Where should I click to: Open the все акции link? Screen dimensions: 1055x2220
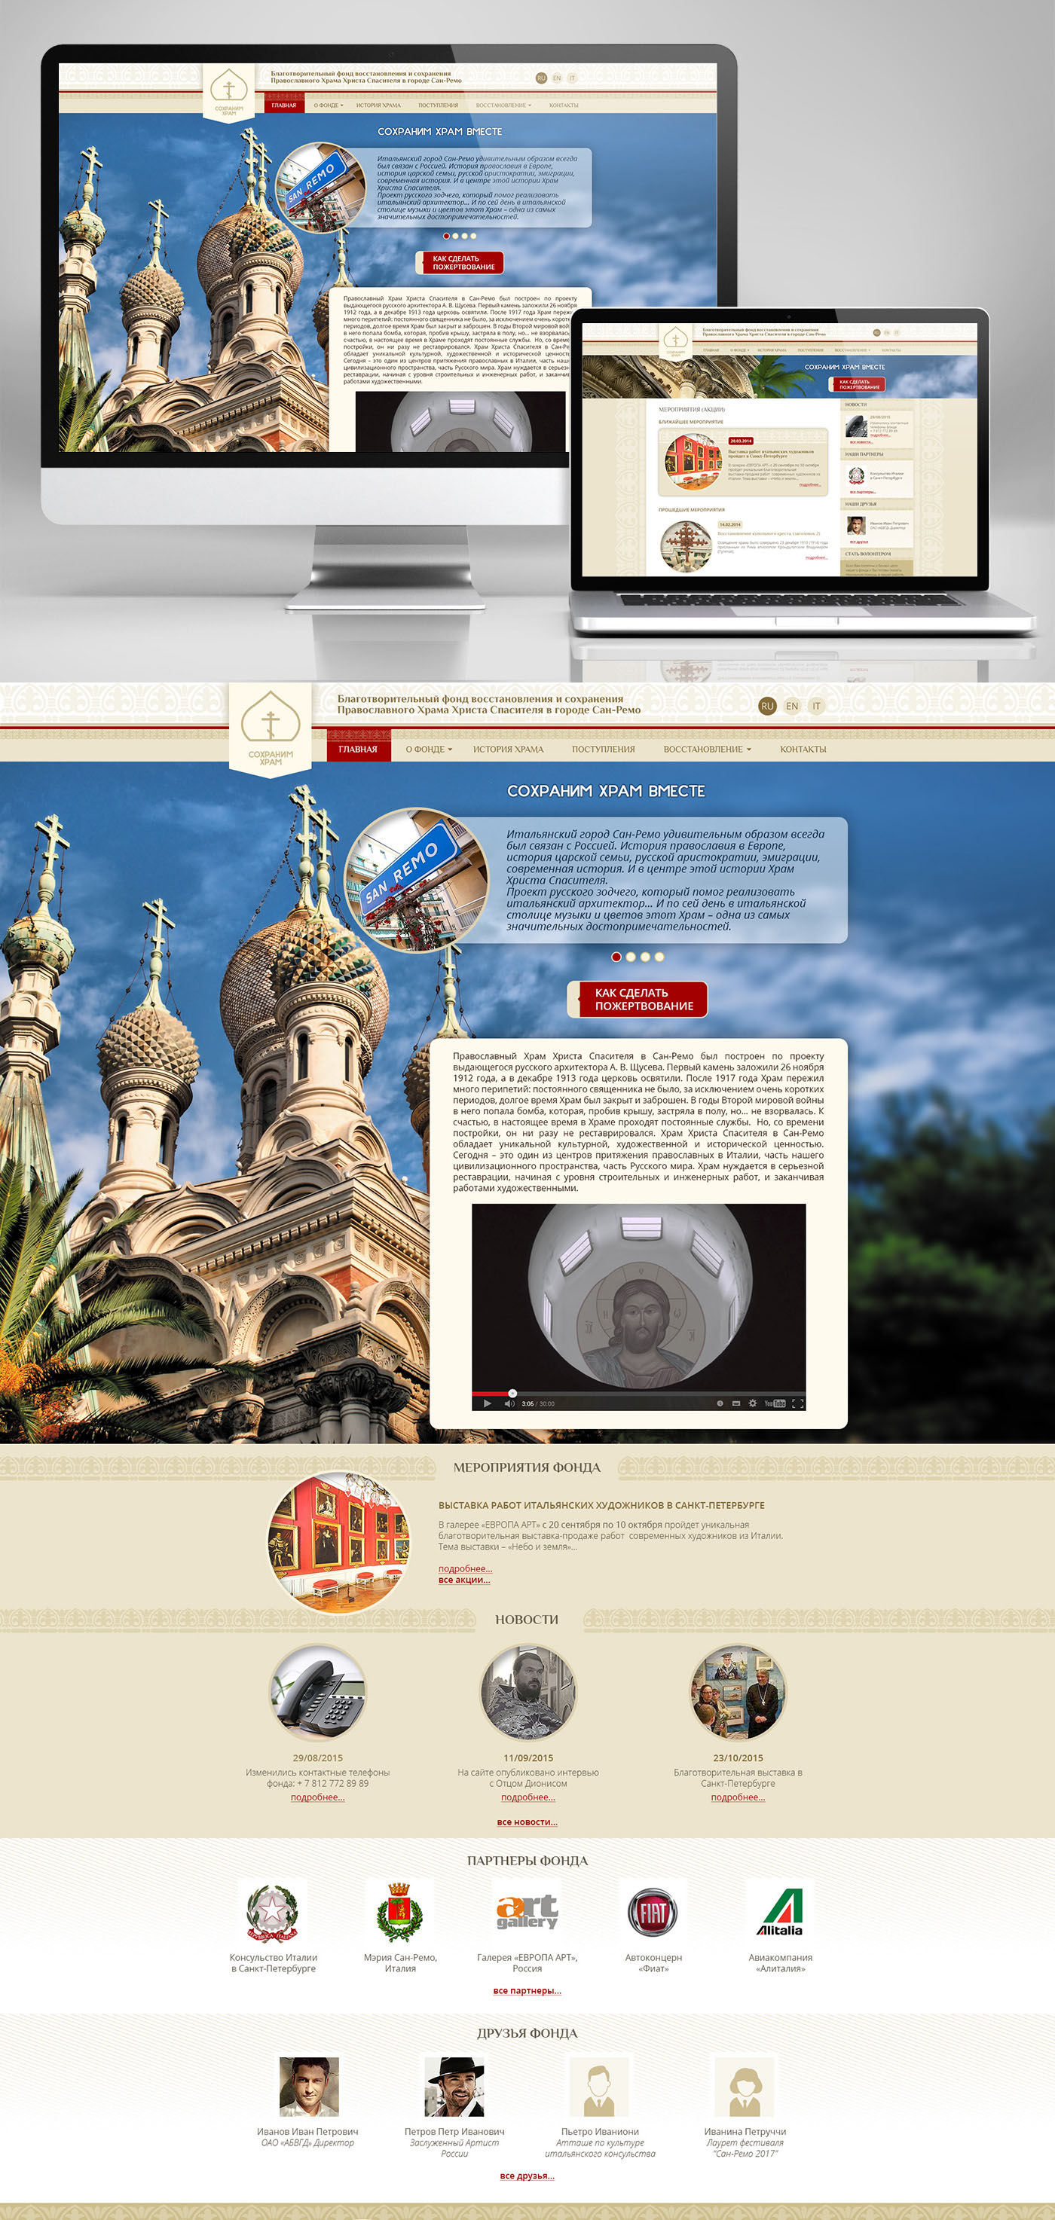(465, 1580)
